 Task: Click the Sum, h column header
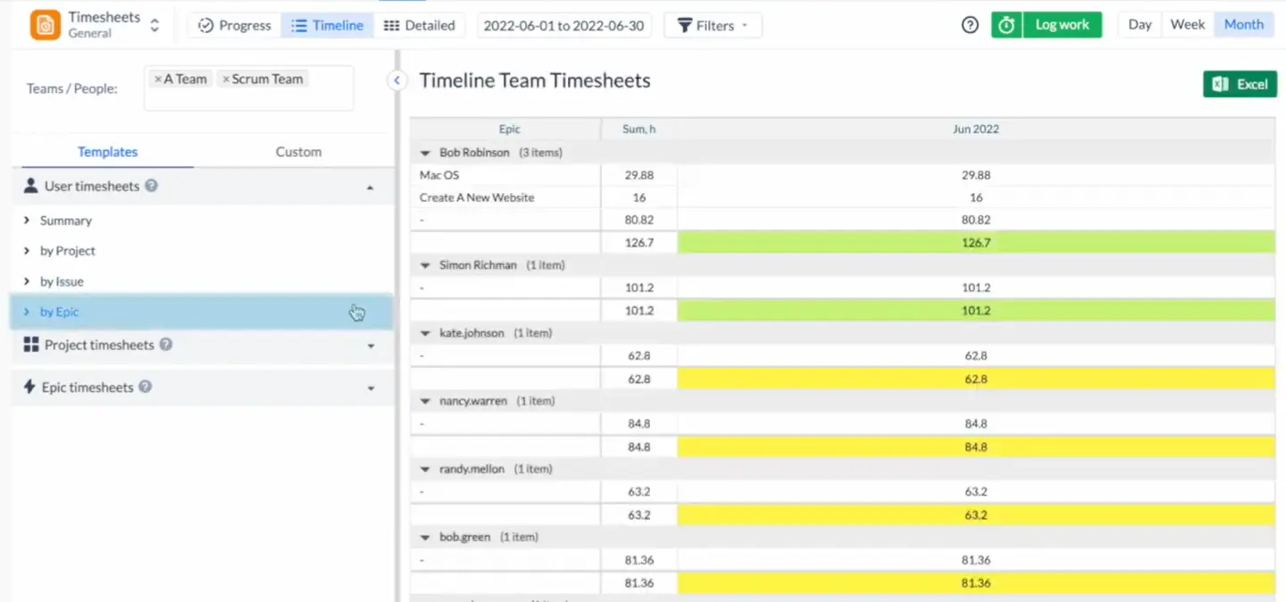click(x=639, y=130)
